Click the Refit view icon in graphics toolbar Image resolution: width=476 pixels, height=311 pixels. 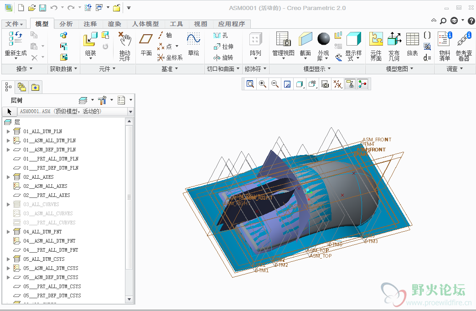250,84
